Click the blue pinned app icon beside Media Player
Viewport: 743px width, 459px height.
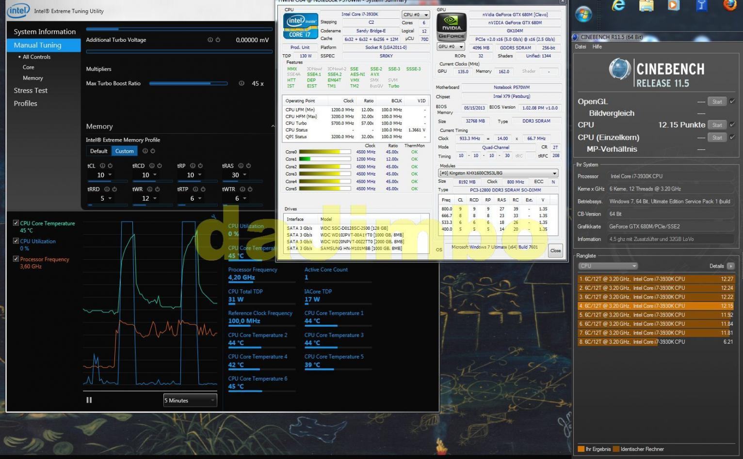point(702,5)
